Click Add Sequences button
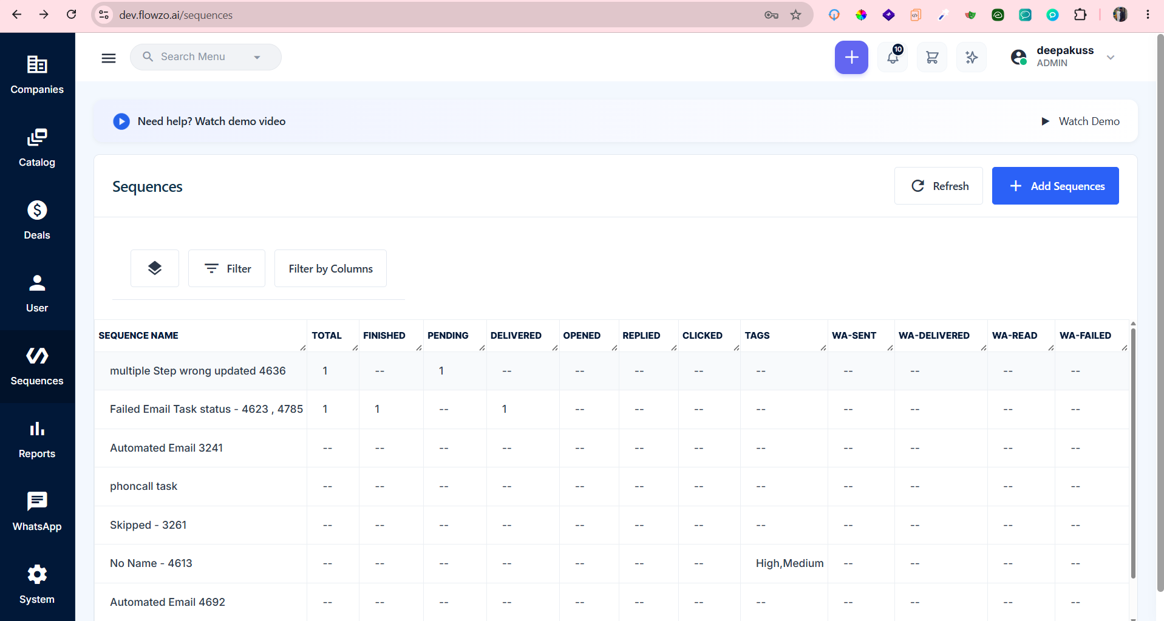1164x621 pixels. (1055, 186)
